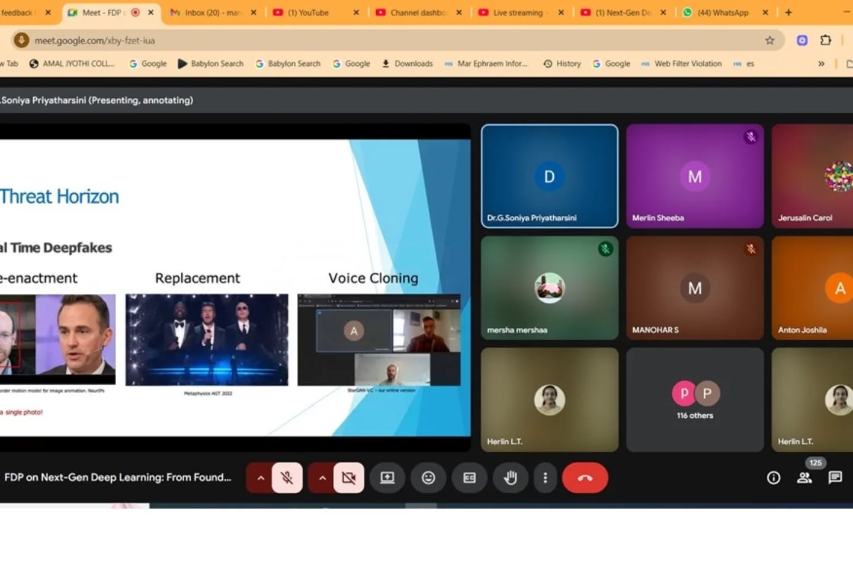Click the Voice Cloning screenshot on slide
This screenshot has height=569, width=853.
tap(379, 340)
